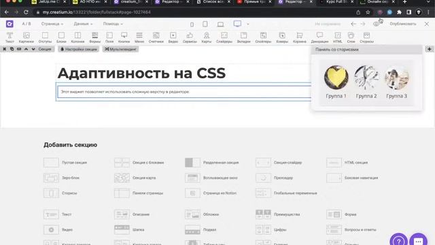Viewport: 435px width, 245px height.
Task: Duplicate the section with copy icon
Action: pyautogui.click(x=12, y=49)
